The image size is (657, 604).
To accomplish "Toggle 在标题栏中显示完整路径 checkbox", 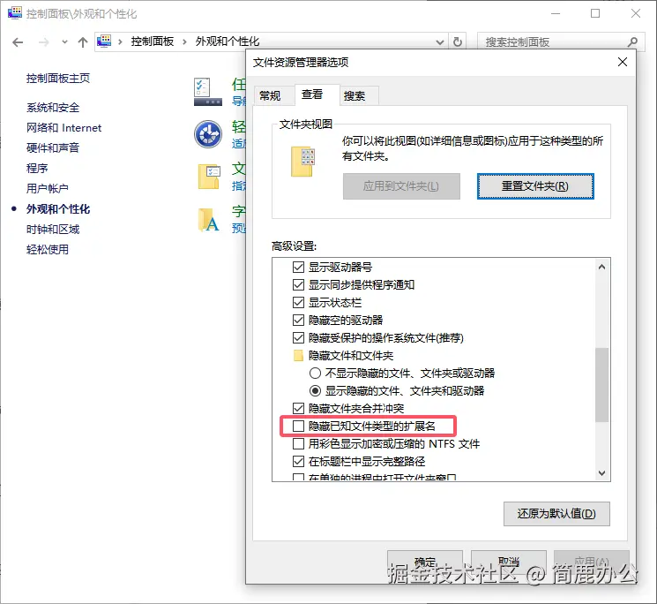I will (298, 461).
